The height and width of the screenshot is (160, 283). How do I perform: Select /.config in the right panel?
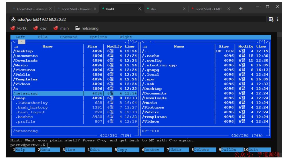(205, 60)
